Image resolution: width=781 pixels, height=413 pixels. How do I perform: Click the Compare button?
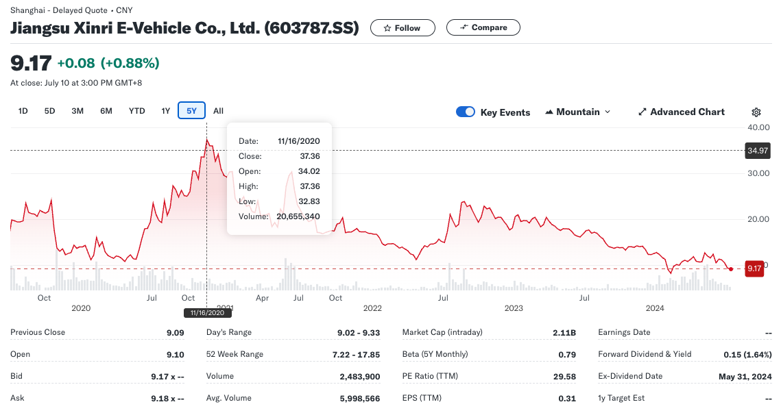pyautogui.click(x=483, y=27)
